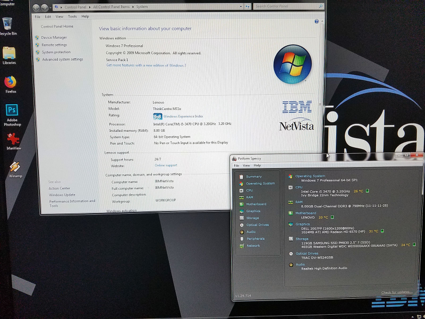Image resolution: width=425 pixels, height=319 pixels.
Task: Click the blue help icon in System window
Action: pos(316,21)
